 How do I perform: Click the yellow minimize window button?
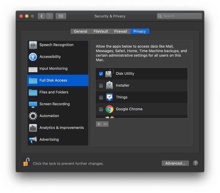27,16
